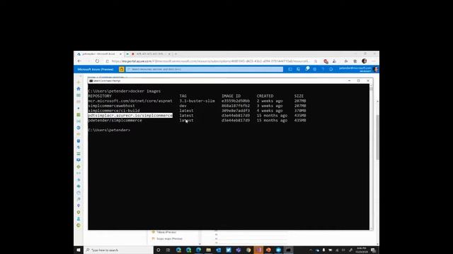Open Scope maps (Preview) menu item
The width and height of the screenshot is (453, 254).
point(167,238)
